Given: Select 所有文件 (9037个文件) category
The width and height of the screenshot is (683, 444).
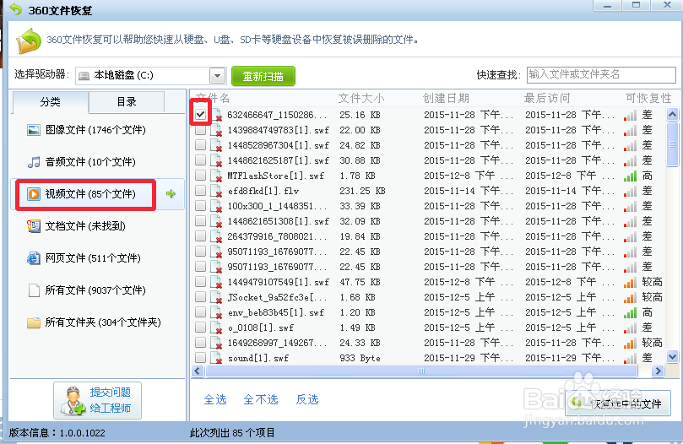Looking at the screenshot, I should point(95,290).
